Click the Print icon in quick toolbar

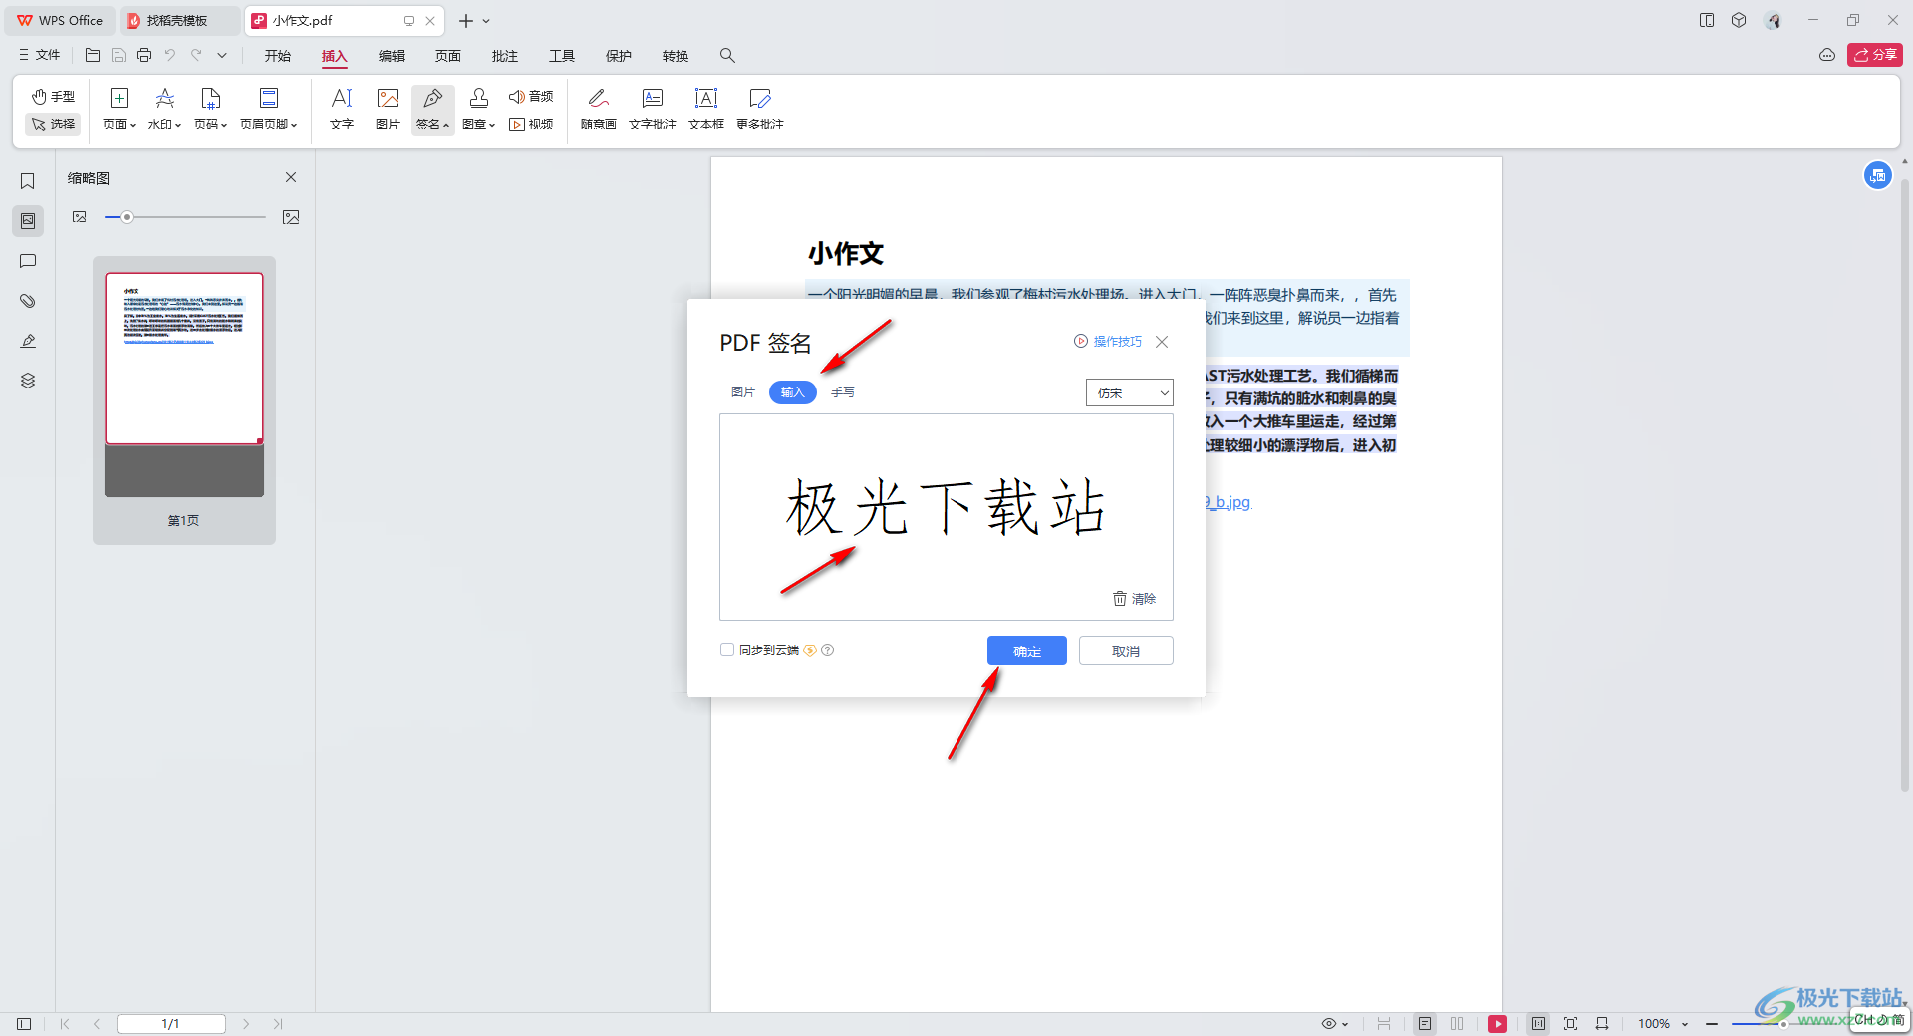(144, 56)
